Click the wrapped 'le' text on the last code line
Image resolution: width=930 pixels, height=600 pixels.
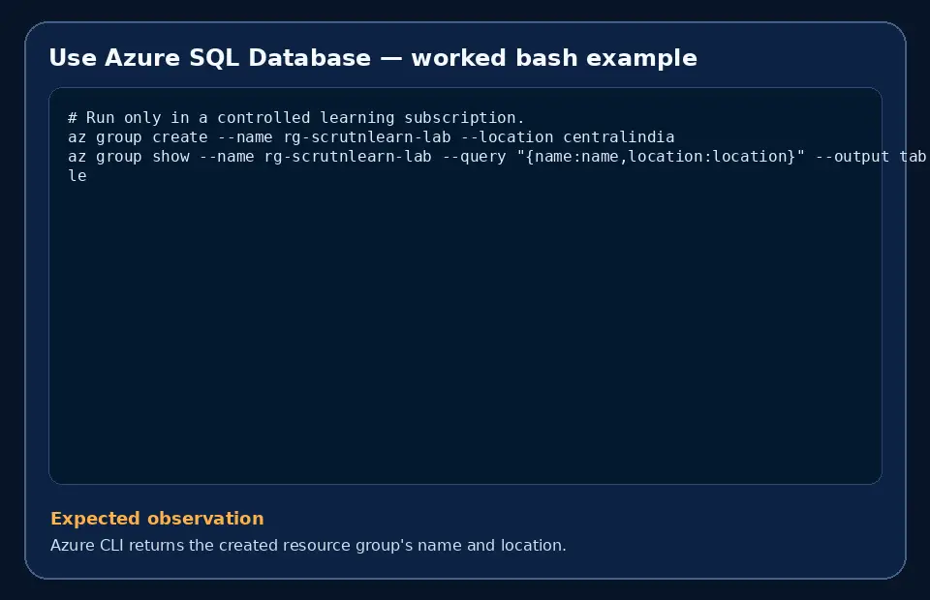[x=77, y=176]
